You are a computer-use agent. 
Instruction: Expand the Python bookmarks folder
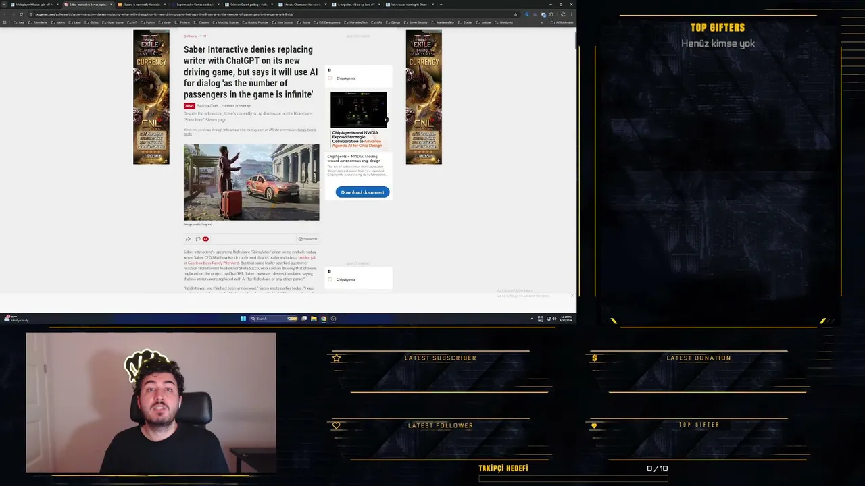[x=148, y=22]
